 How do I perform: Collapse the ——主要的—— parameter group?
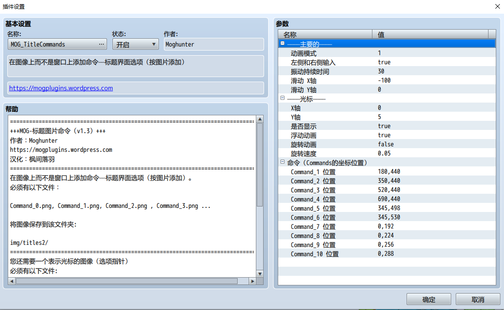(283, 43)
